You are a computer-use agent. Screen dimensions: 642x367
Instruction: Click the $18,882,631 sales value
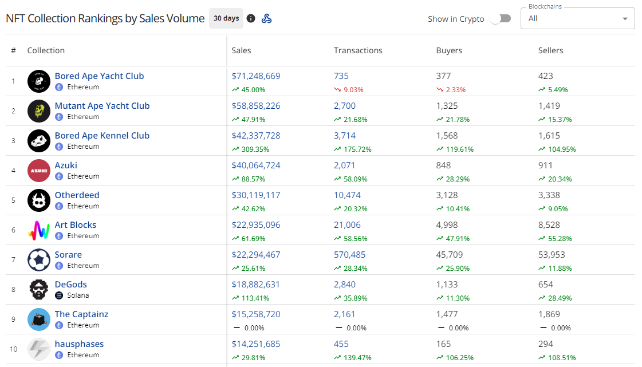click(255, 285)
